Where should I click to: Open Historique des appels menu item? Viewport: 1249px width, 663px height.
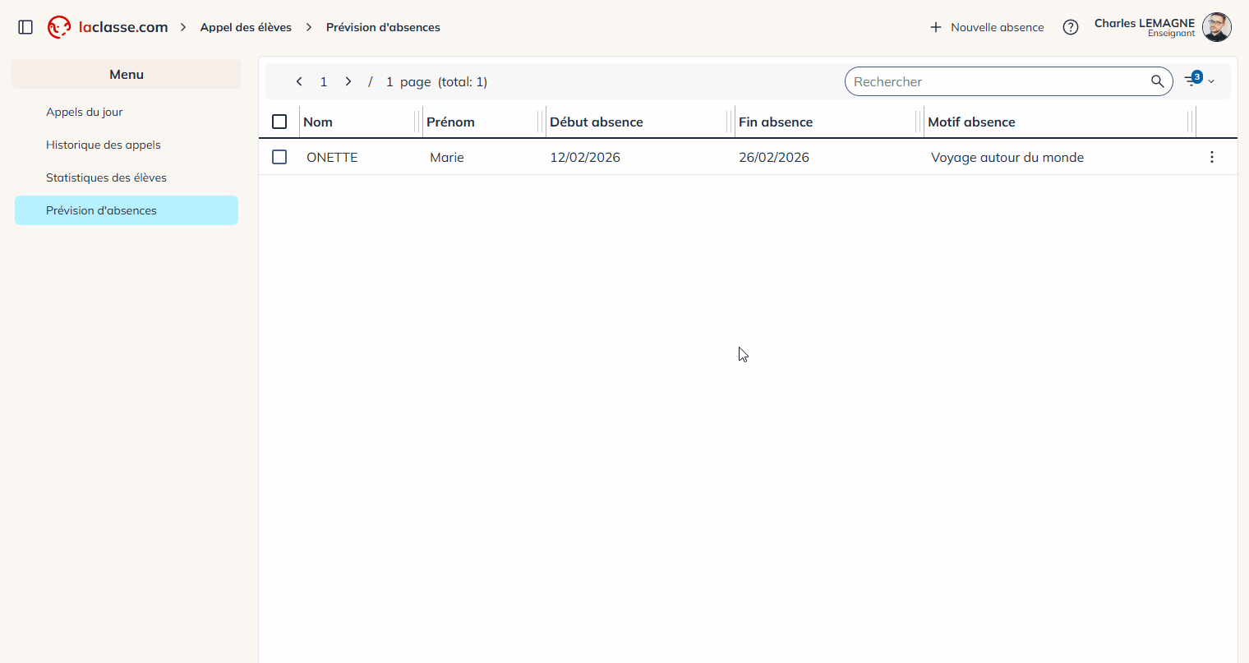tap(104, 145)
